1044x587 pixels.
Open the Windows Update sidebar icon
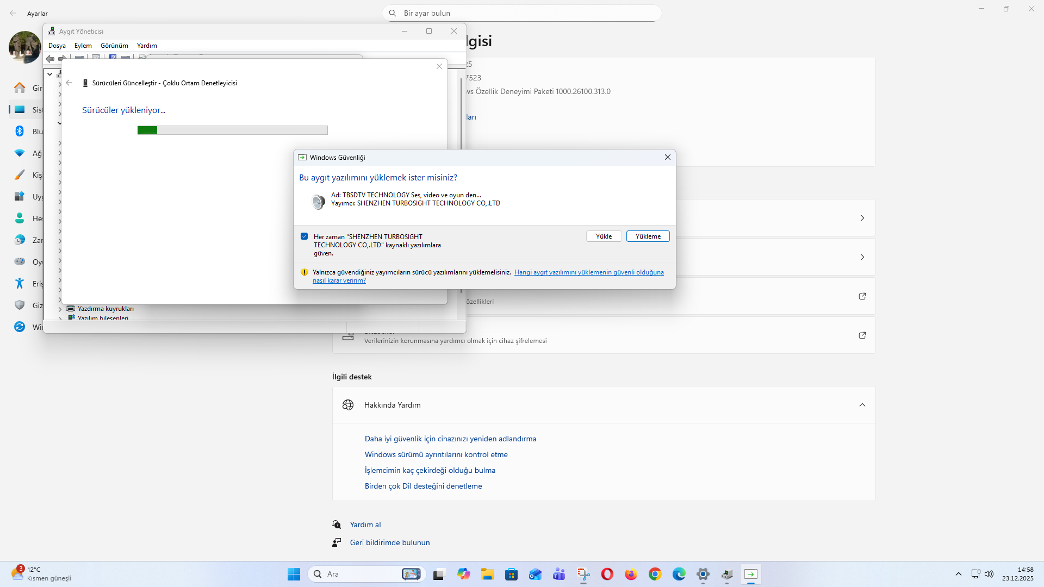[x=20, y=327]
